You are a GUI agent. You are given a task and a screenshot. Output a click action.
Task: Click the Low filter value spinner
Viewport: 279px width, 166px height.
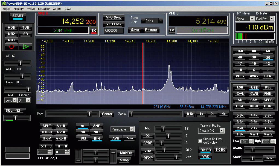click(x=251, y=141)
